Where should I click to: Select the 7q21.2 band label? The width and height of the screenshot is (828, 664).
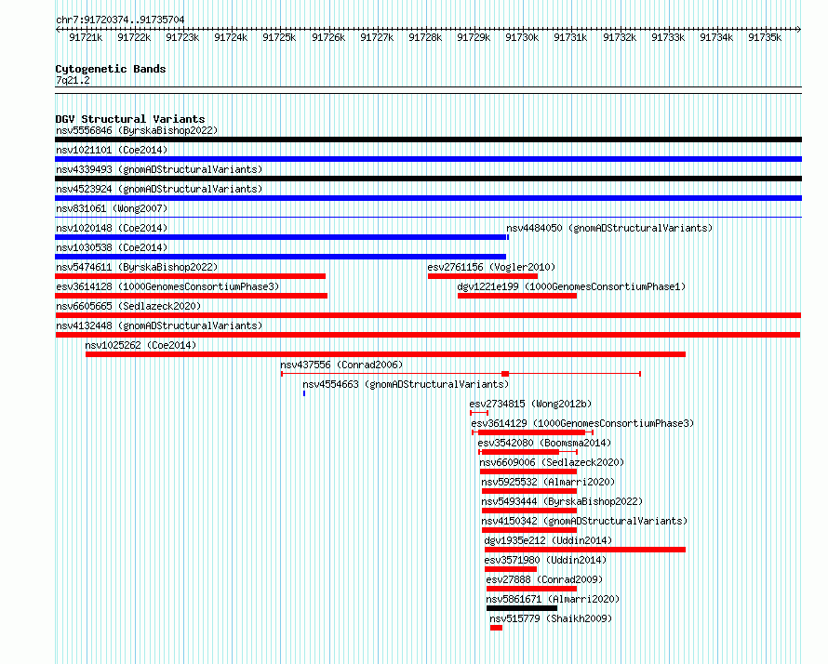[73, 80]
